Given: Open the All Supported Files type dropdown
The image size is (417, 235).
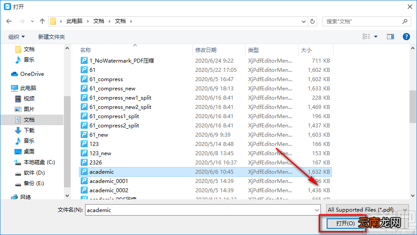Looking at the screenshot, I should coord(368,210).
